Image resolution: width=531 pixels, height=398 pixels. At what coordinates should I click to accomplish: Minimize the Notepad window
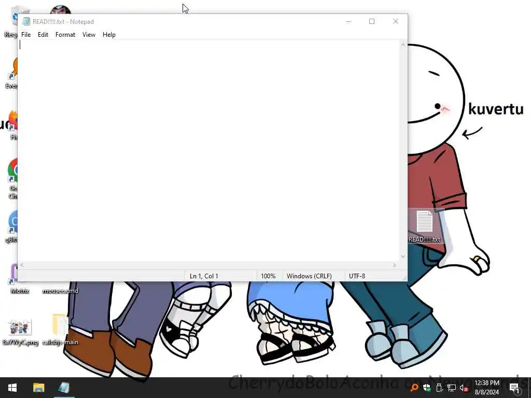coord(348,21)
